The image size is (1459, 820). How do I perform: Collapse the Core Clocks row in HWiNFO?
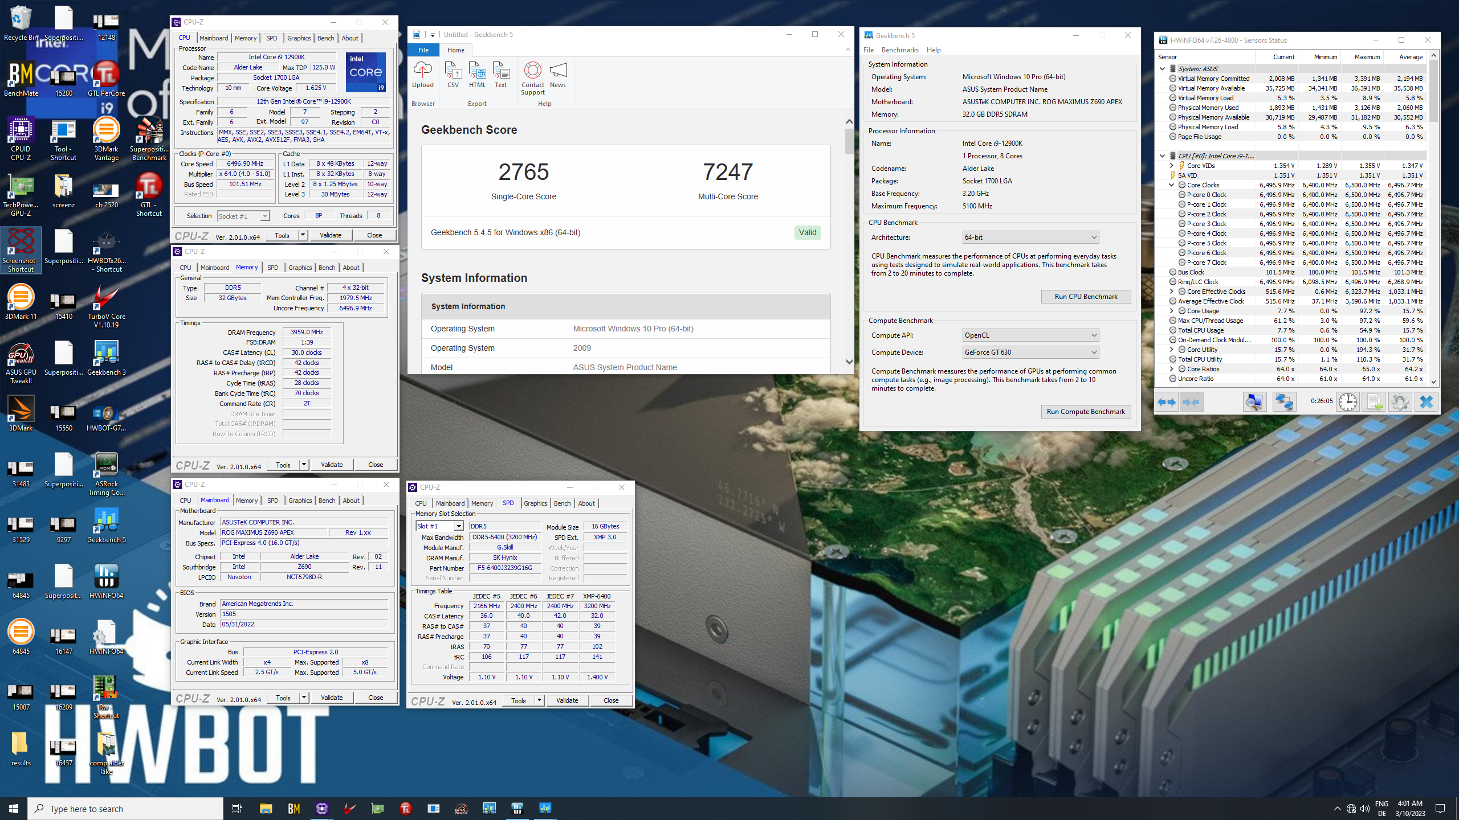pos(1172,185)
